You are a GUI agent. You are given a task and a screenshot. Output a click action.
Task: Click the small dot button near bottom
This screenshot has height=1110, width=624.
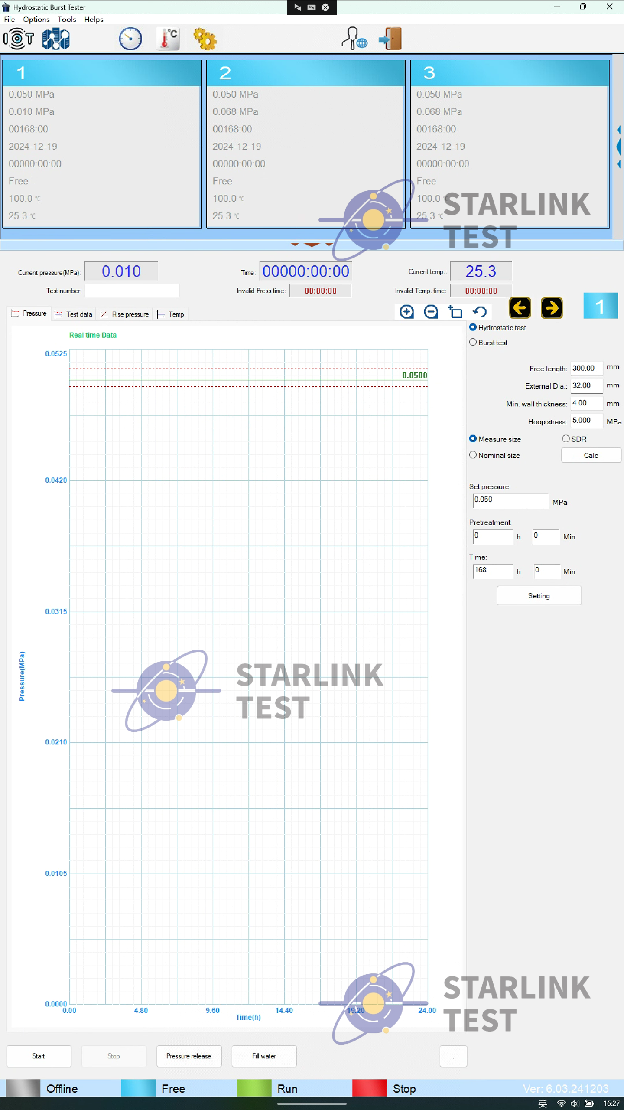pos(453,1056)
